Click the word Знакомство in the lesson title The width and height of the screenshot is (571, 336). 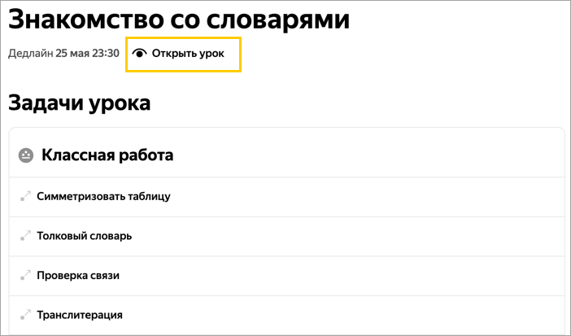click(x=86, y=19)
